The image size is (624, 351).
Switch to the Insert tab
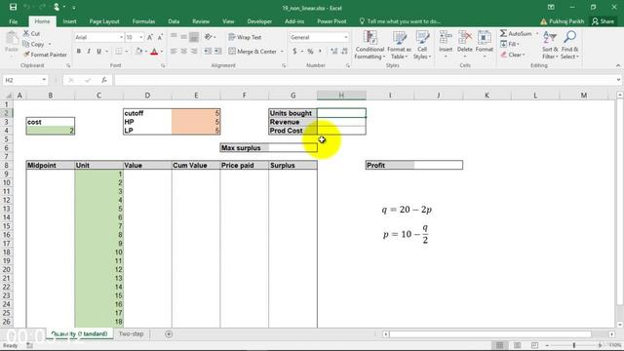pyautogui.click(x=69, y=21)
